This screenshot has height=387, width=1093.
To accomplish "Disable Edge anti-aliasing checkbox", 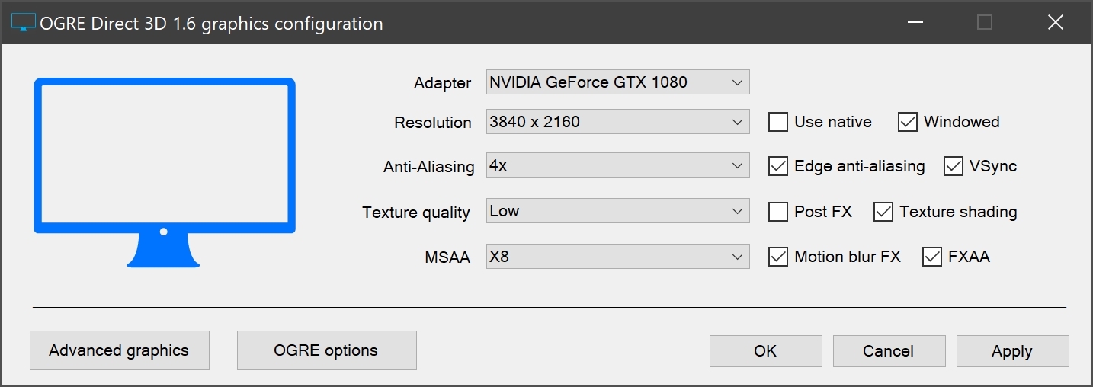I will (778, 166).
